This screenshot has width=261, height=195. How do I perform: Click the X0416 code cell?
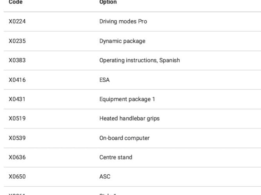pos(17,80)
